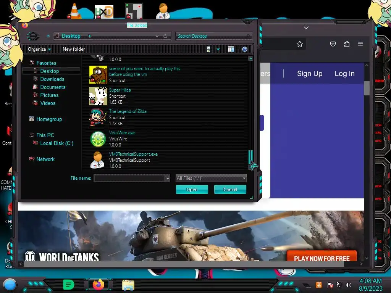Select Network in the navigation pane

(x=45, y=159)
